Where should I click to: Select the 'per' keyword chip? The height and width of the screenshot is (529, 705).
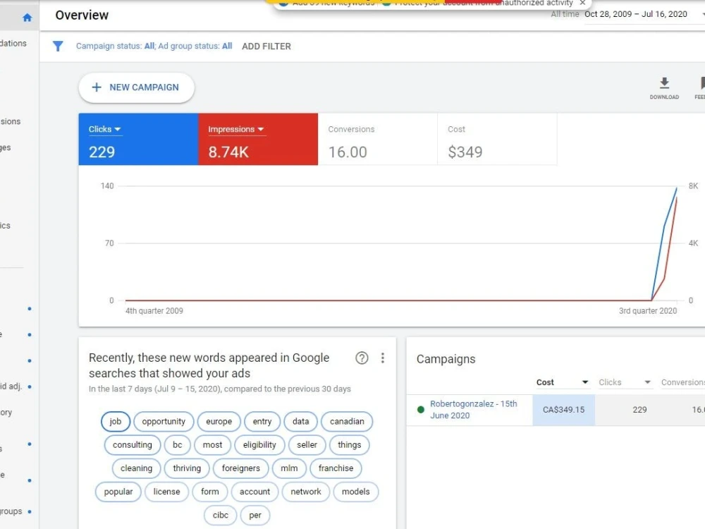(255, 515)
